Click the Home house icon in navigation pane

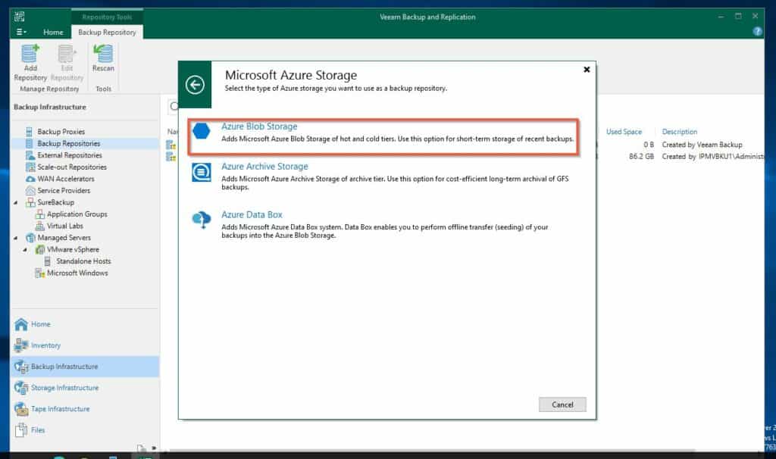click(21, 324)
